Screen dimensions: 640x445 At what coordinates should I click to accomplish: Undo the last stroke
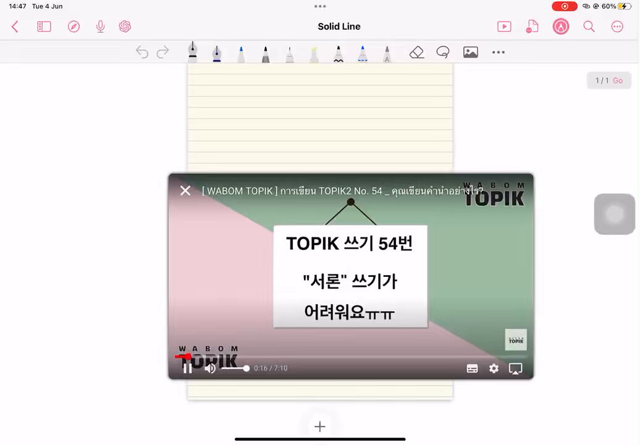click(141, 52)
